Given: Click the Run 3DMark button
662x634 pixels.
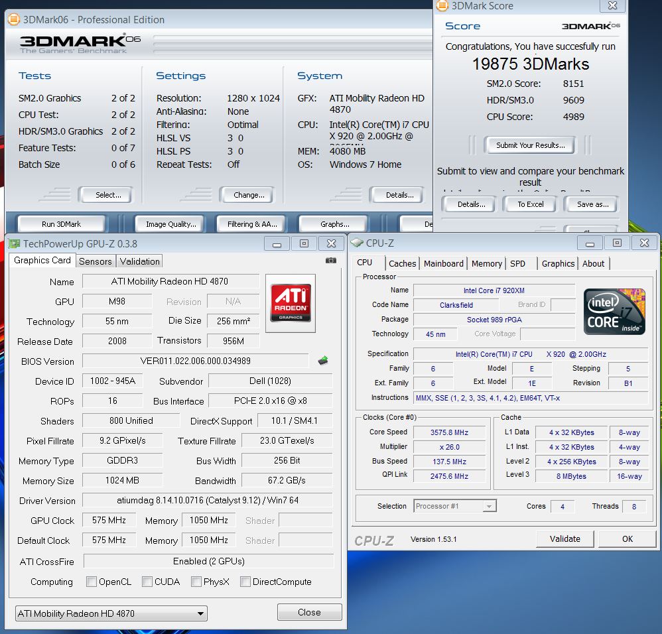Looking at the screenshot, I should tap(61, 224).
